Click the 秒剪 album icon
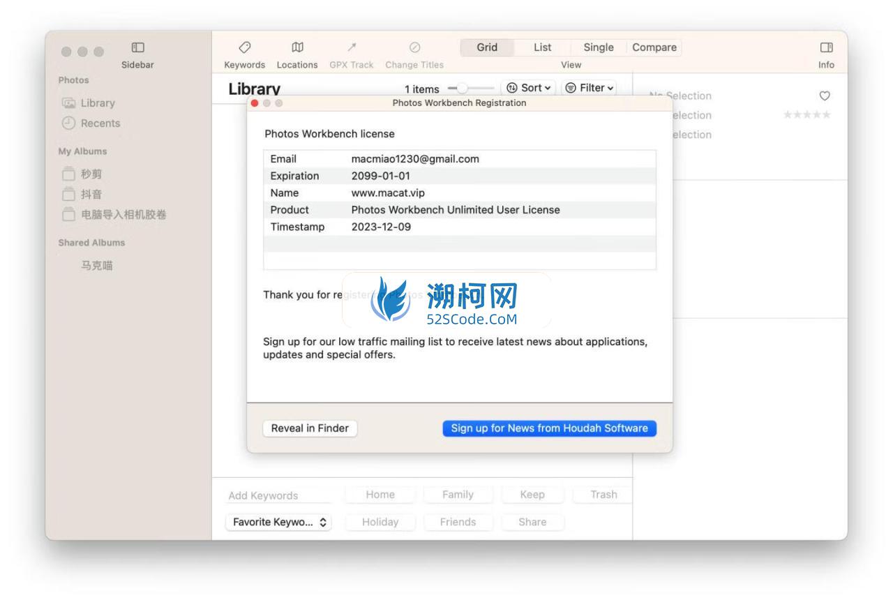Image resolution: width=893 pixels, height=600 pixels. [x=68, y=174]
